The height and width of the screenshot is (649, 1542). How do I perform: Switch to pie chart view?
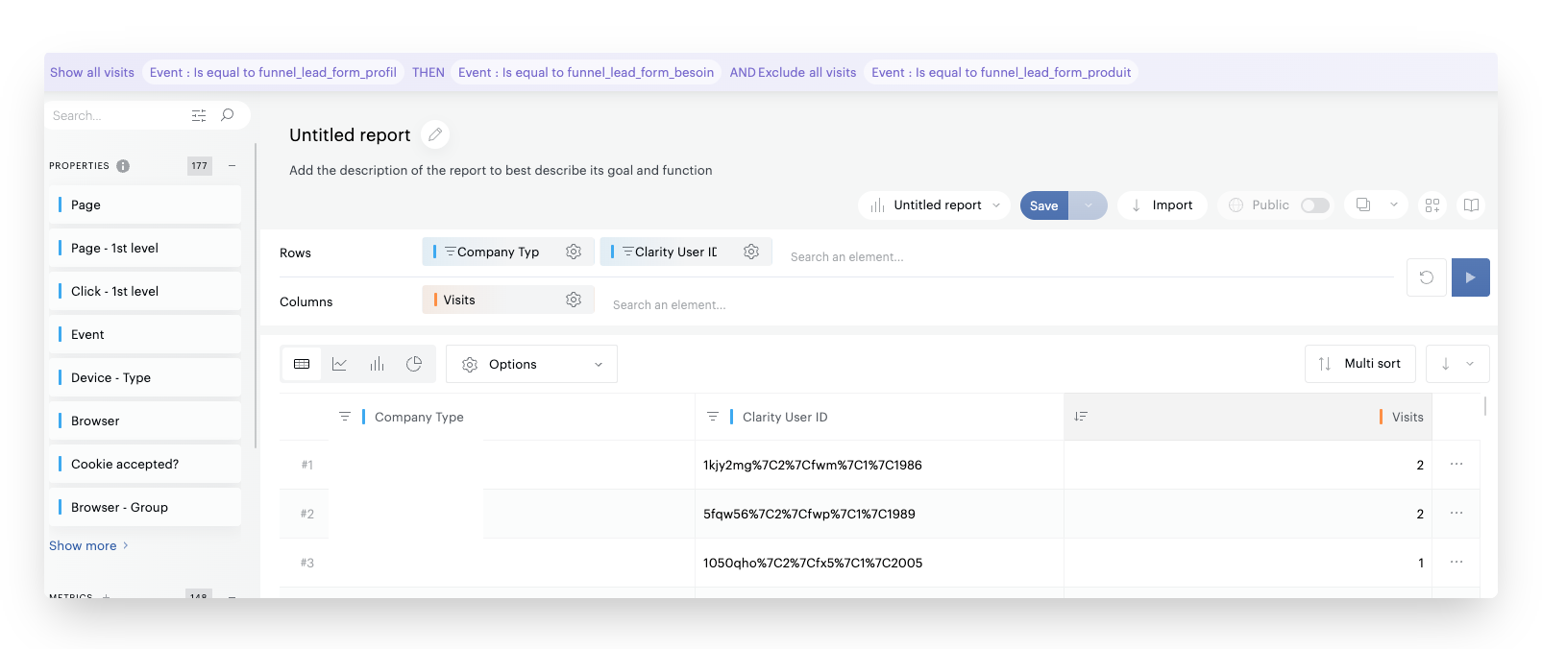414,365
